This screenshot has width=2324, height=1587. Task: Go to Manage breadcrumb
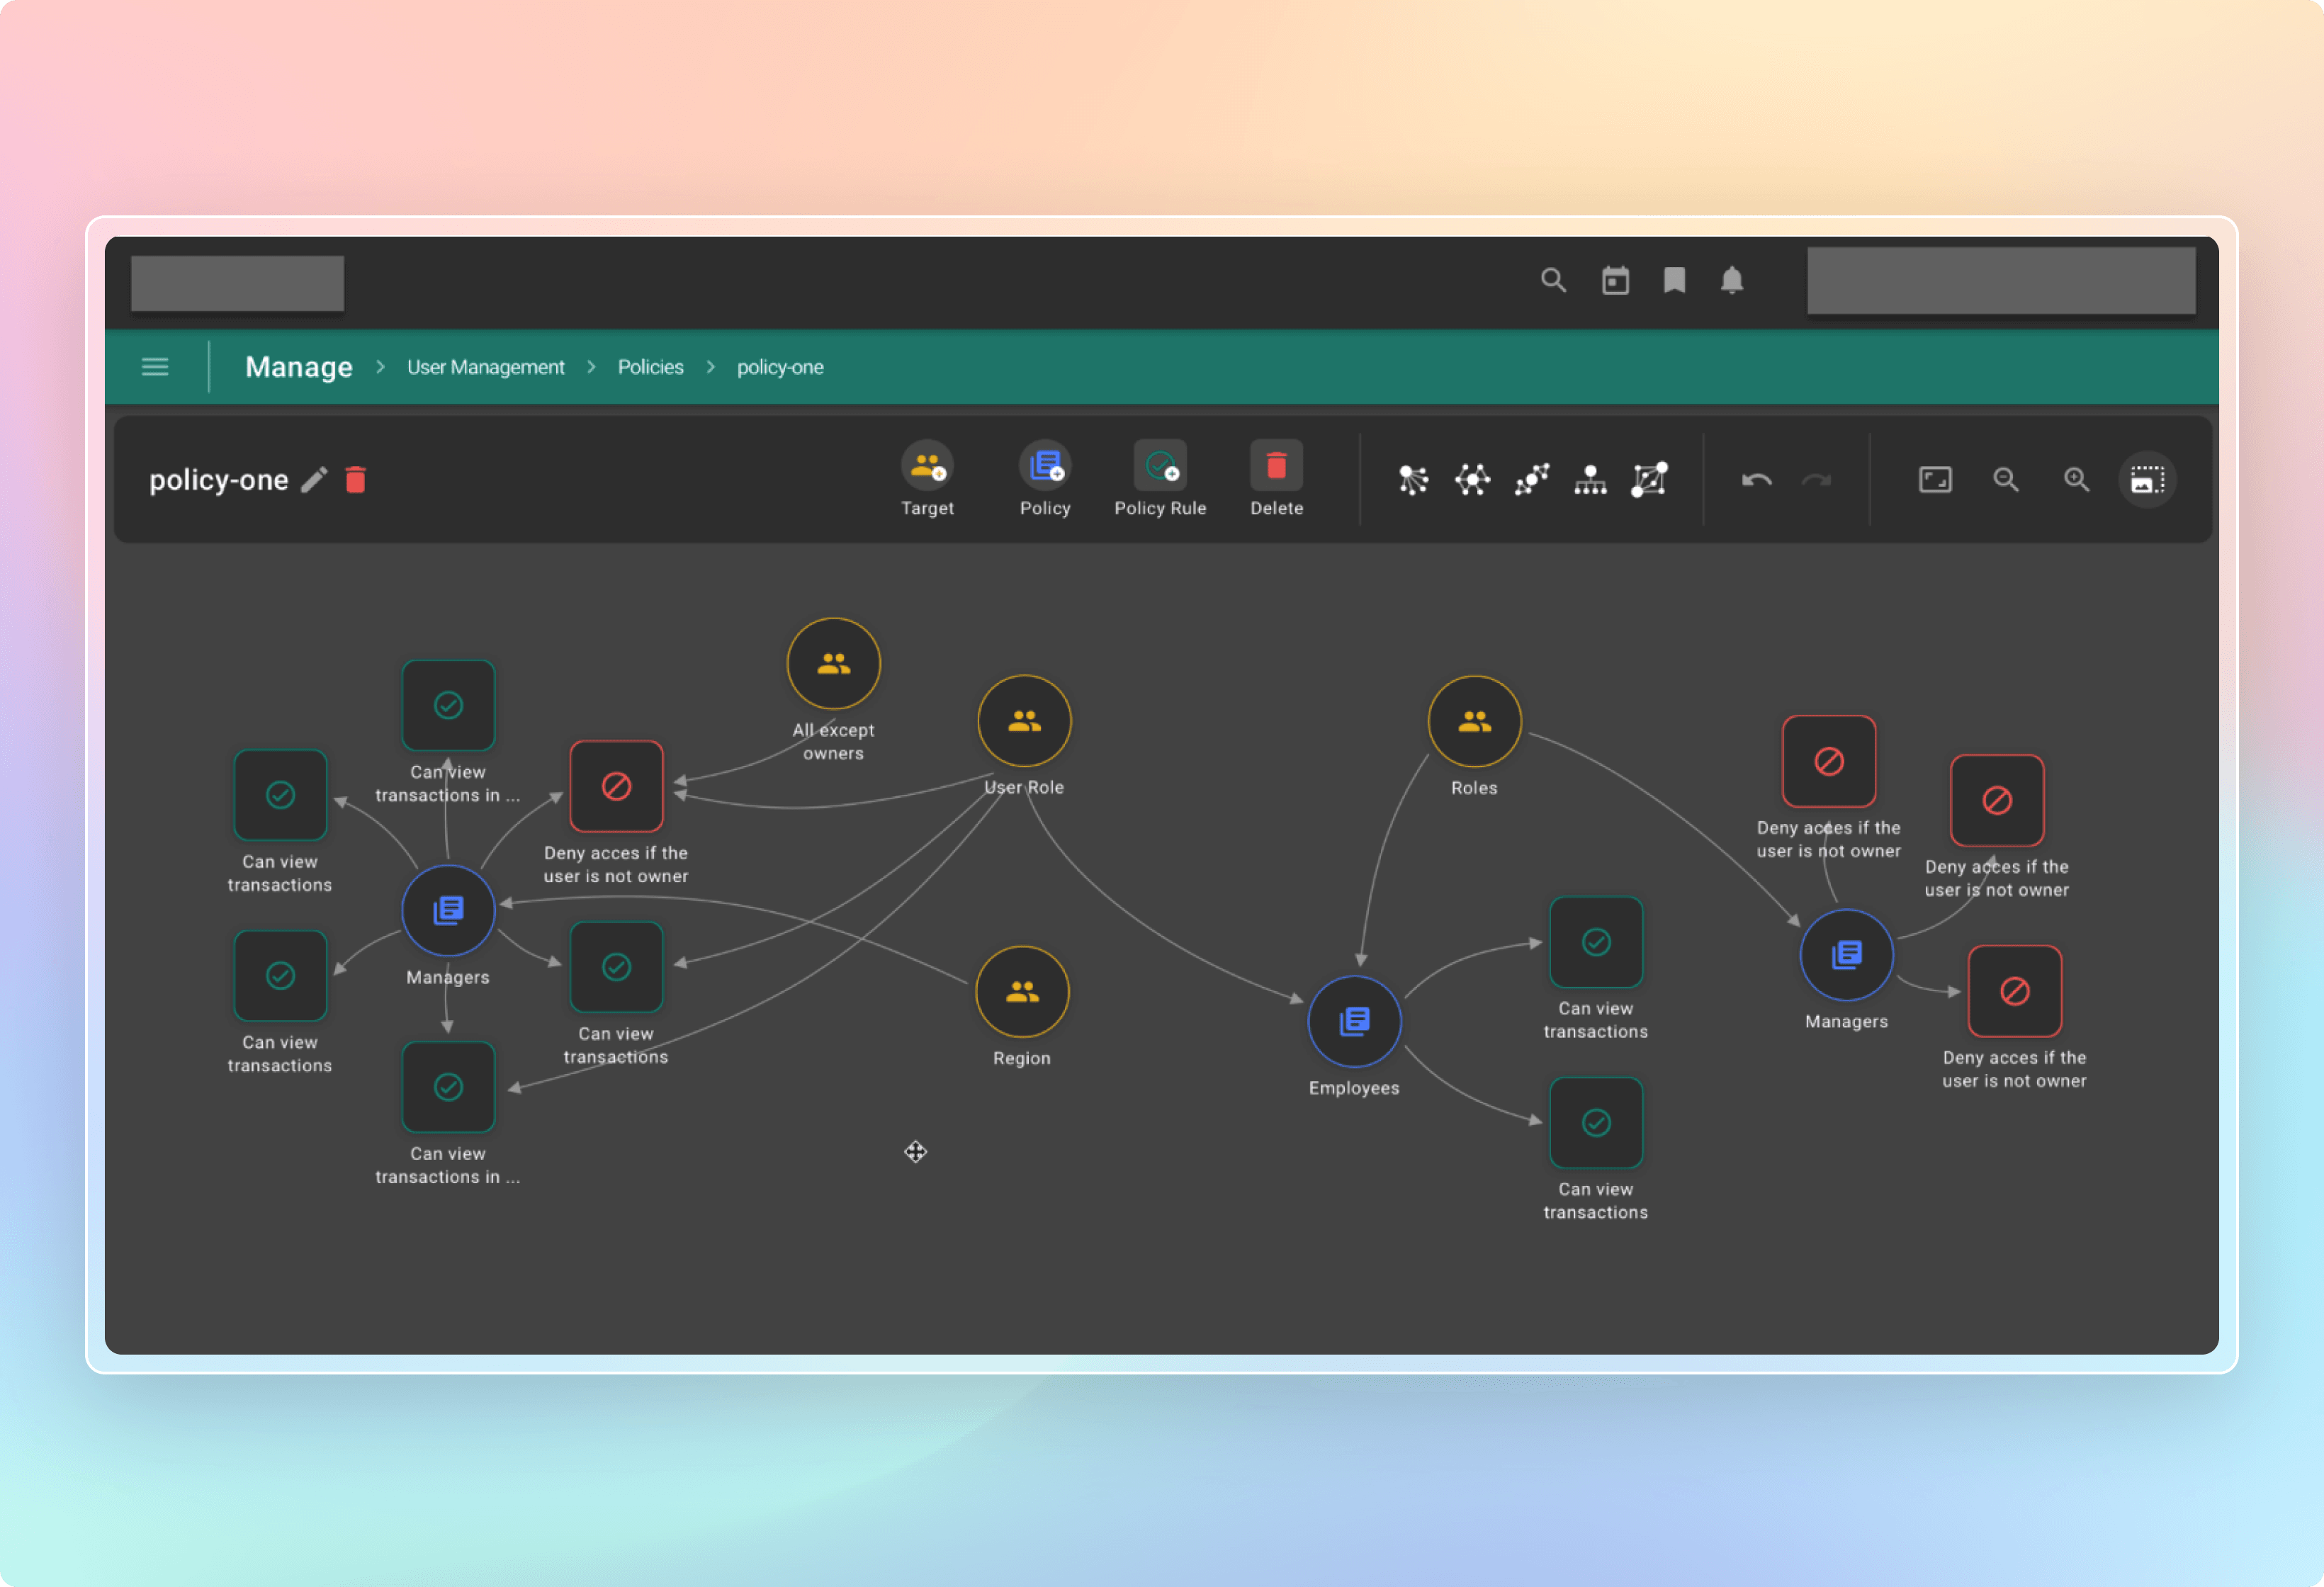pyautogui.click(x=299, y=367)
